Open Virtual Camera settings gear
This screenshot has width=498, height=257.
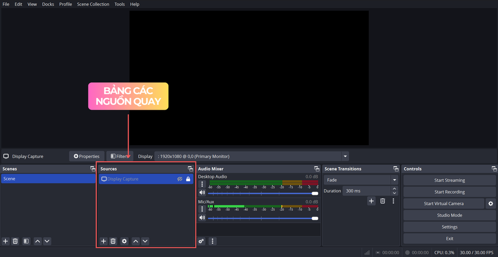tap(491, 204)
